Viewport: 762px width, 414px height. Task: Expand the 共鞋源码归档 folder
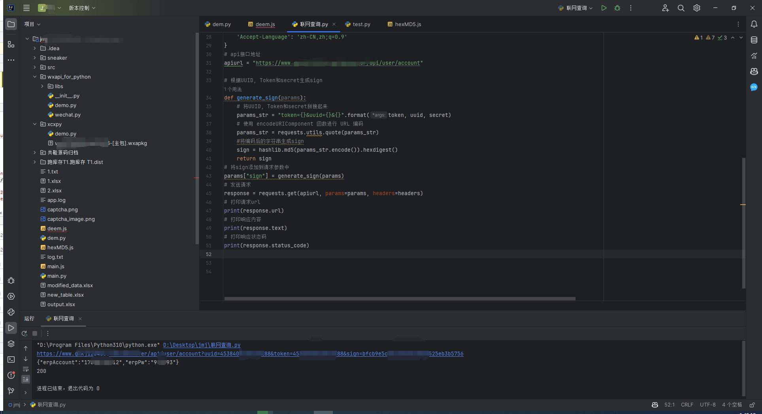[35, 152]
